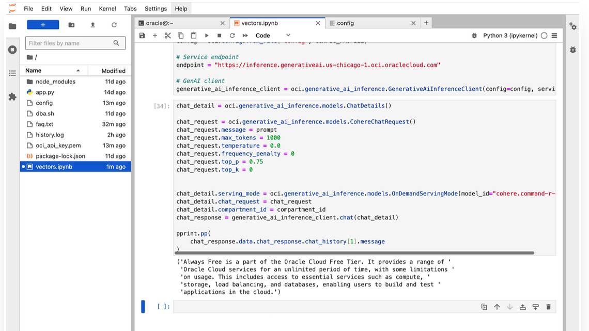Open the Running Terminals and Kernels panel

tap(12, 50)
